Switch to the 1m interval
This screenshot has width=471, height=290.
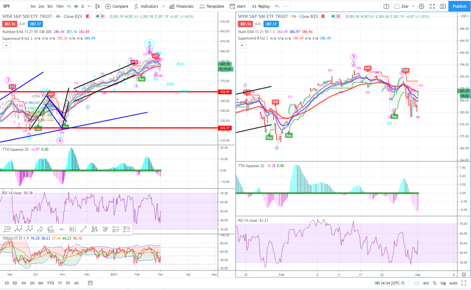click(33, 6)
